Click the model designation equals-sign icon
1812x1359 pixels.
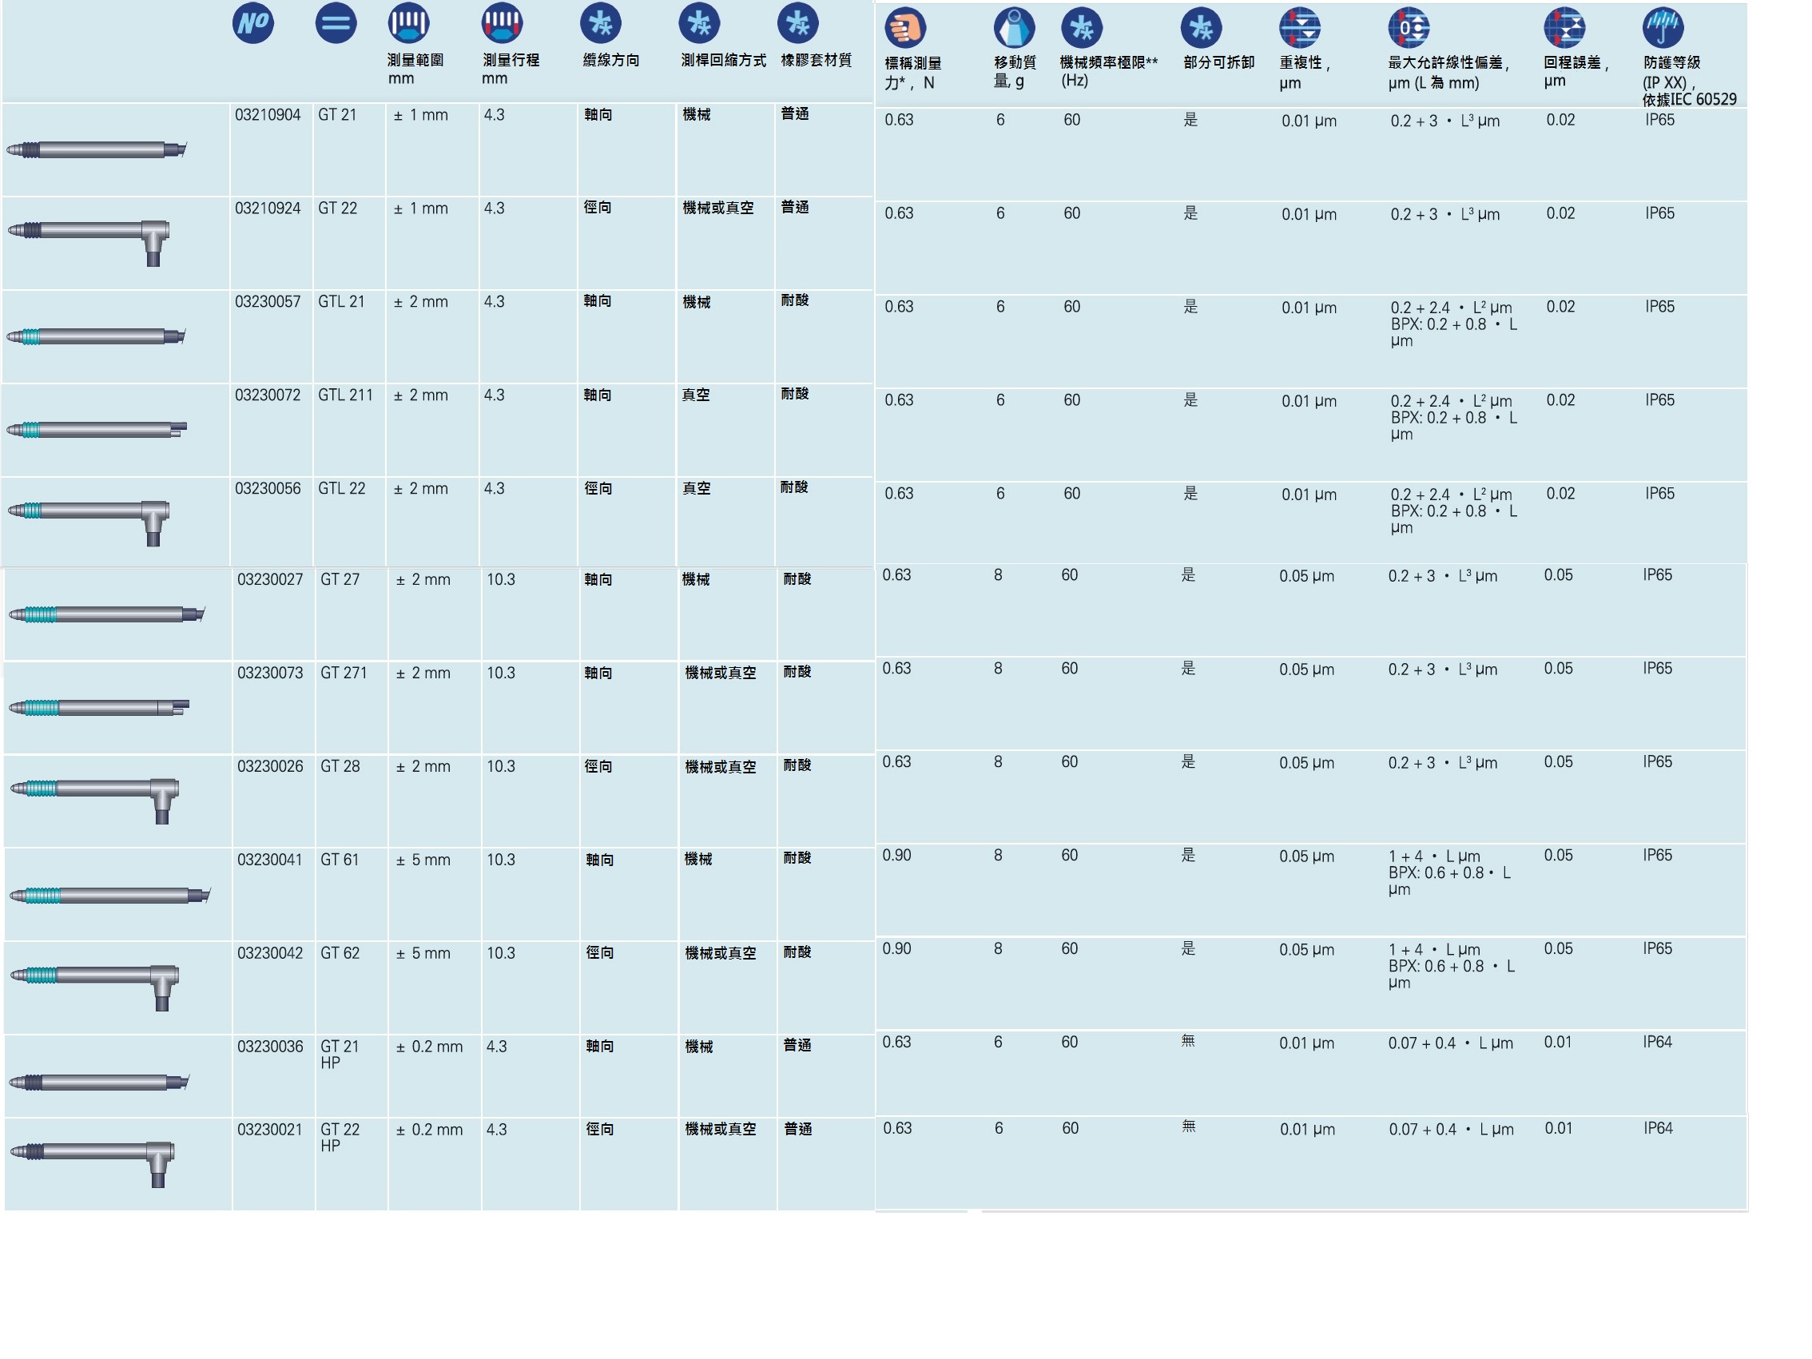[x=336, y=23]
